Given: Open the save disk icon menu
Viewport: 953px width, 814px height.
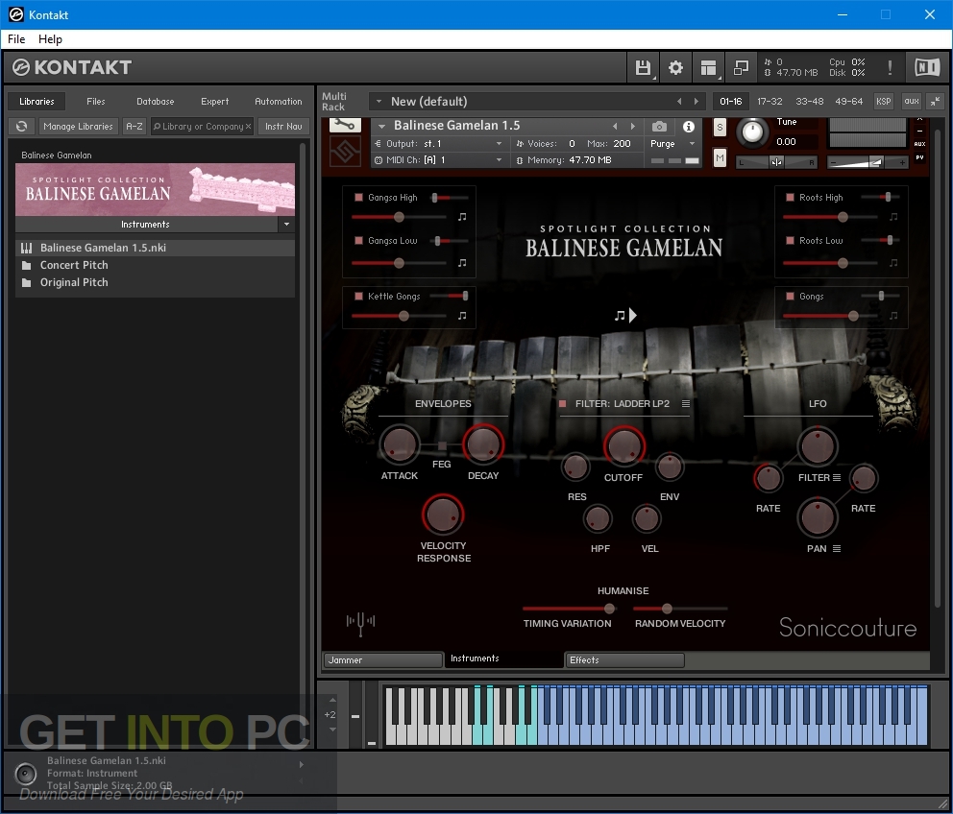Looking at the screenshot, I should click(x=643, y=67).
